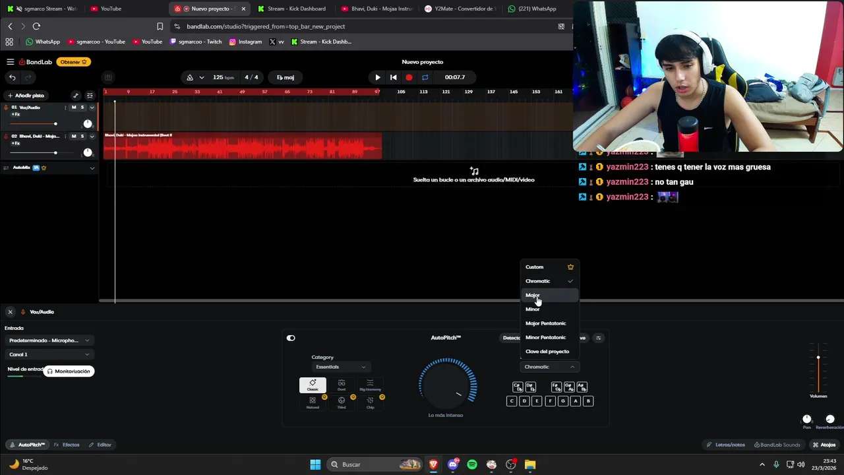Solo track 02 Bhavi, Duki

(x=82, y=136)
